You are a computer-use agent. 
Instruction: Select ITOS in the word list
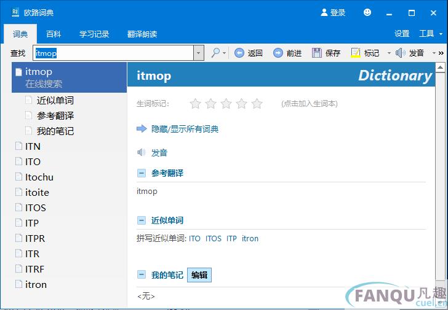(36, 208)
